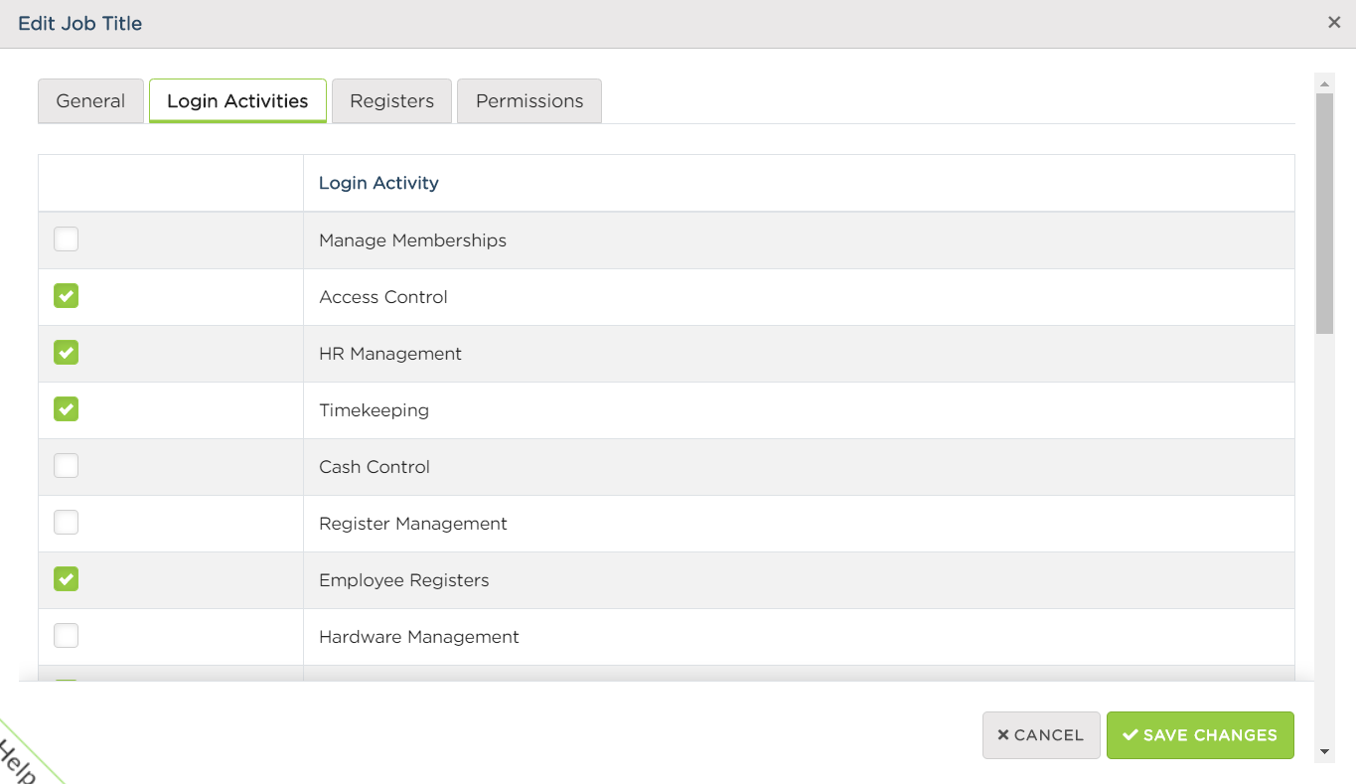
Task: Open the Registers tab
Action: (391, 101)
